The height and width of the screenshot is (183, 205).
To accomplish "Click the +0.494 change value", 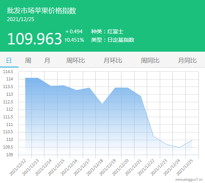I will pyautogui.click(x=74, y=31).
